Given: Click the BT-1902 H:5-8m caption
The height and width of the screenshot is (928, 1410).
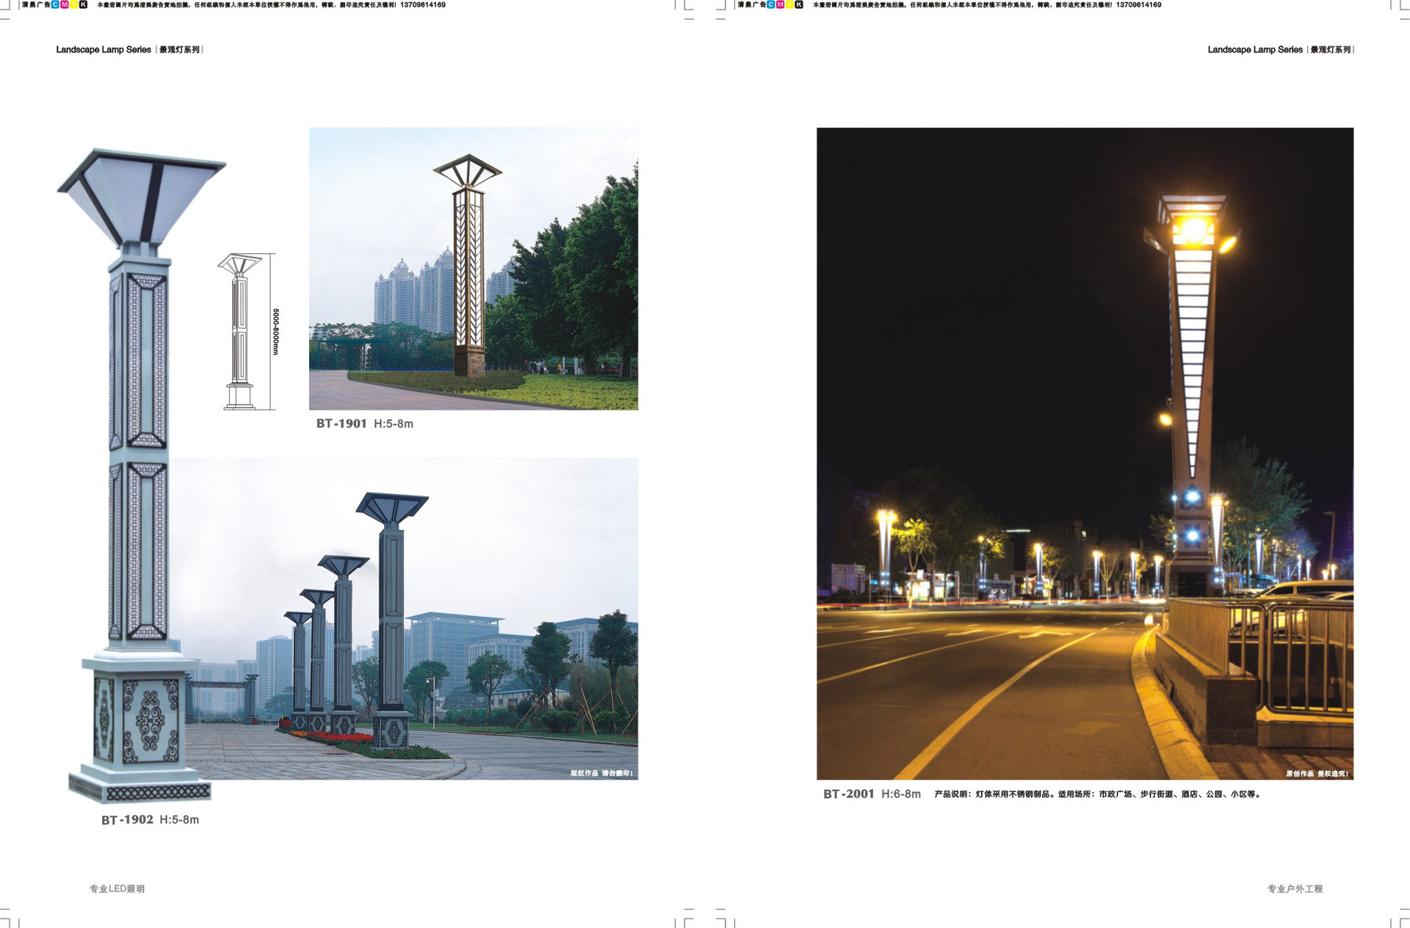Looking at the screenshot, I should [x=150, y=819].
